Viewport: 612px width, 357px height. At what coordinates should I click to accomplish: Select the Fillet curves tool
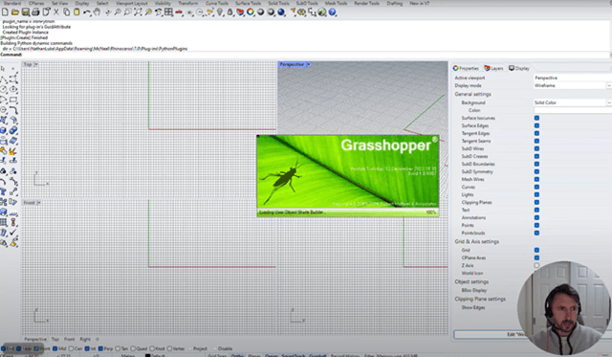click(13, 110)
